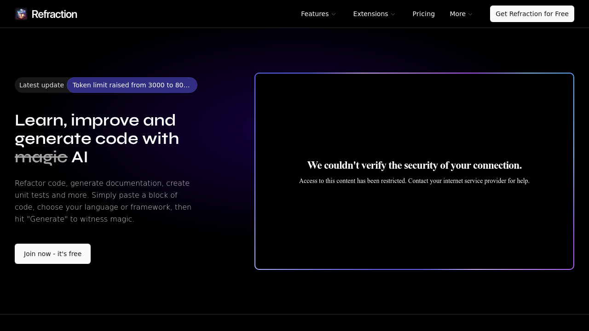
Task: Expand the chevron beside Features
Action: (334, 14)
